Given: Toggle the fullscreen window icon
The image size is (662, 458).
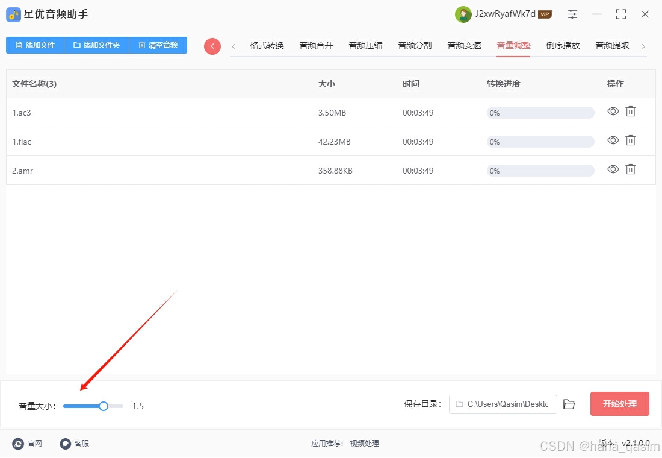Looking at the screenshot, I should coord(620,14).
